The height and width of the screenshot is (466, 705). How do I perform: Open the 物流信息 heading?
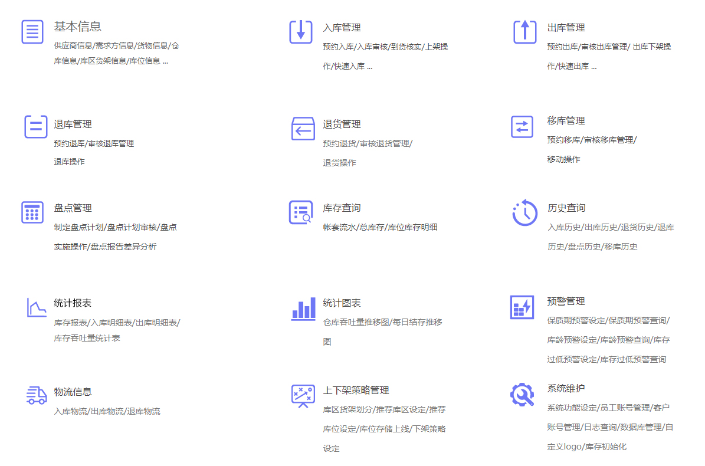tap(73, 392)
